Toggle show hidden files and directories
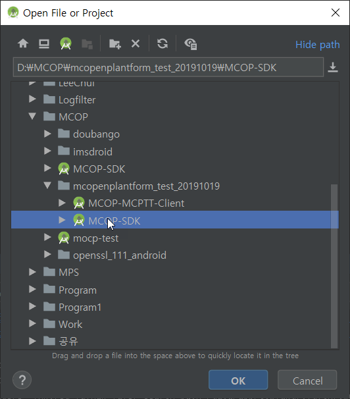This screenshot has height=399, width=350. coord(190,43)
